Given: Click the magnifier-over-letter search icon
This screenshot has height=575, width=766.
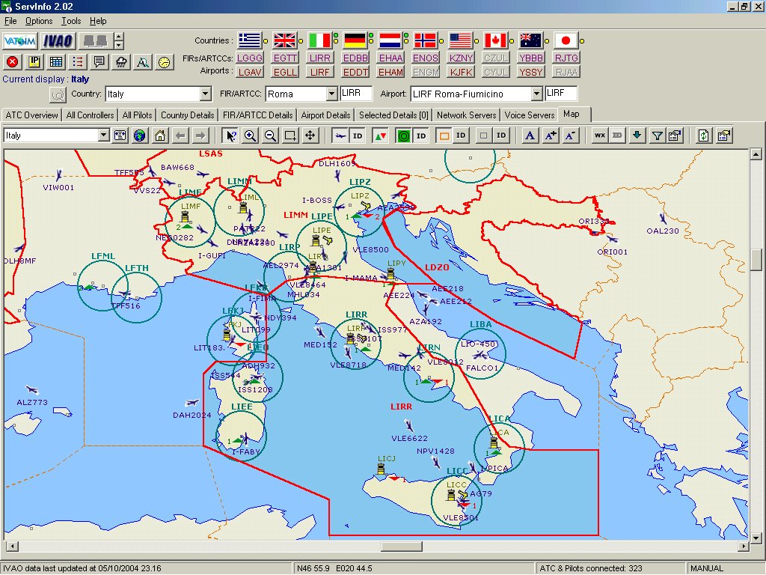Looking at the screenshot, I should click(143, 61).
